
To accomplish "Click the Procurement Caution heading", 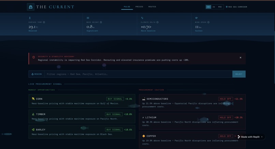I will pyautogui.click(x=151, y=90).
